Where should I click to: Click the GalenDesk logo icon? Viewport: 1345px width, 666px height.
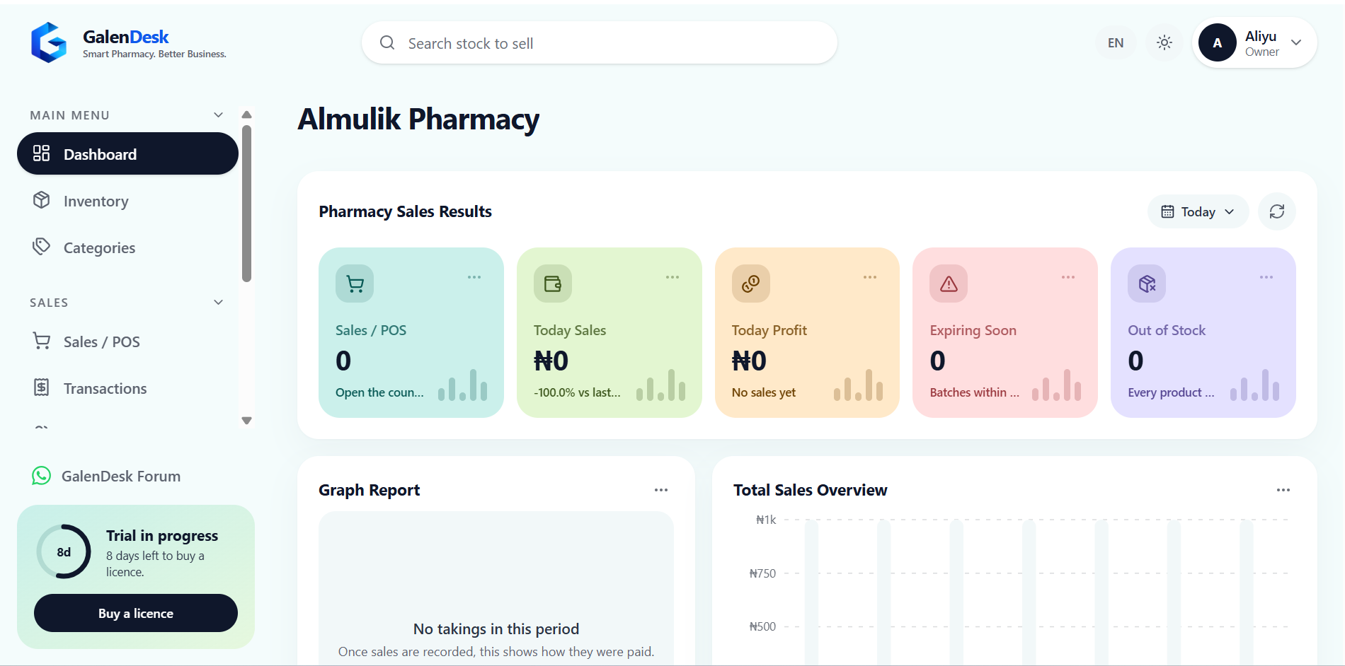tap(49, 42)
